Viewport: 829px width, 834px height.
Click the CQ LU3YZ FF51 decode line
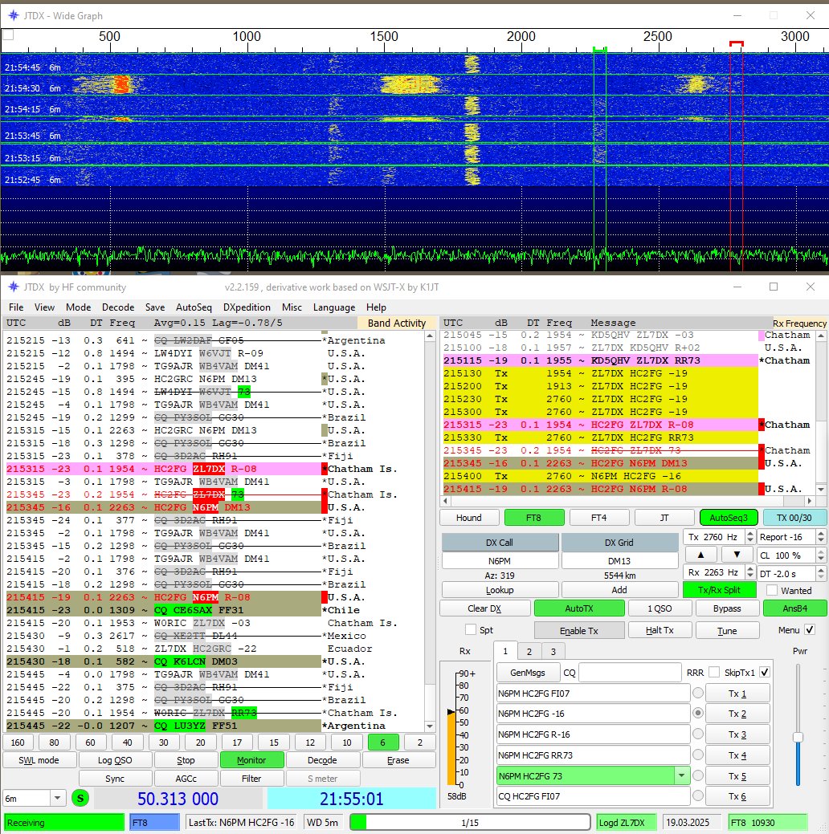(162, 726)
